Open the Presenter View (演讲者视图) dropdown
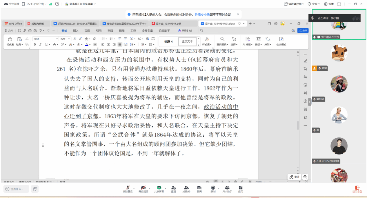367x198 pixels. click(x=294, y=4)
